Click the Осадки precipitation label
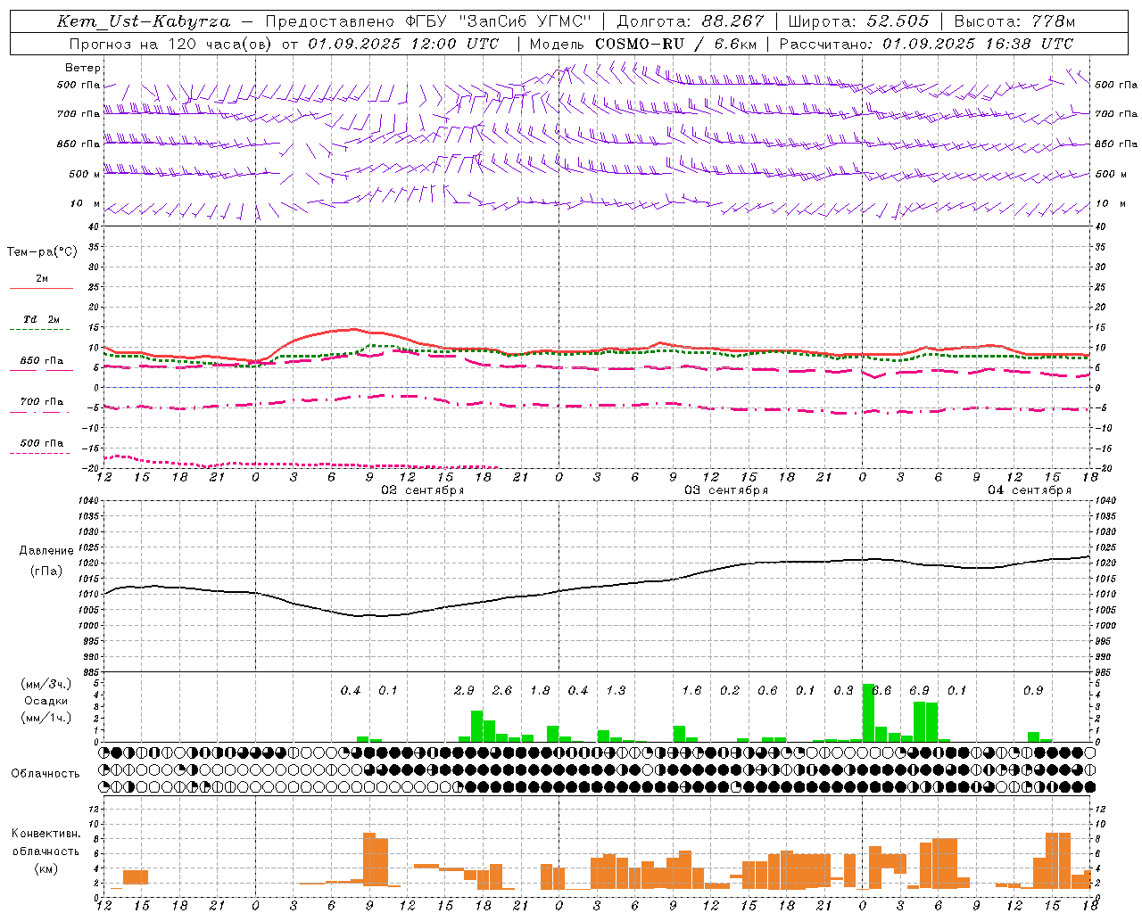 [46, 701]
